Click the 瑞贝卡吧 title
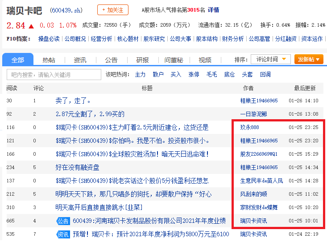 point(24,11)
